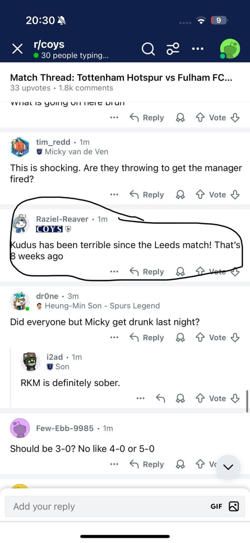
Task: Open the thread overflow three-dot menu
Action: tap(197, 49)
